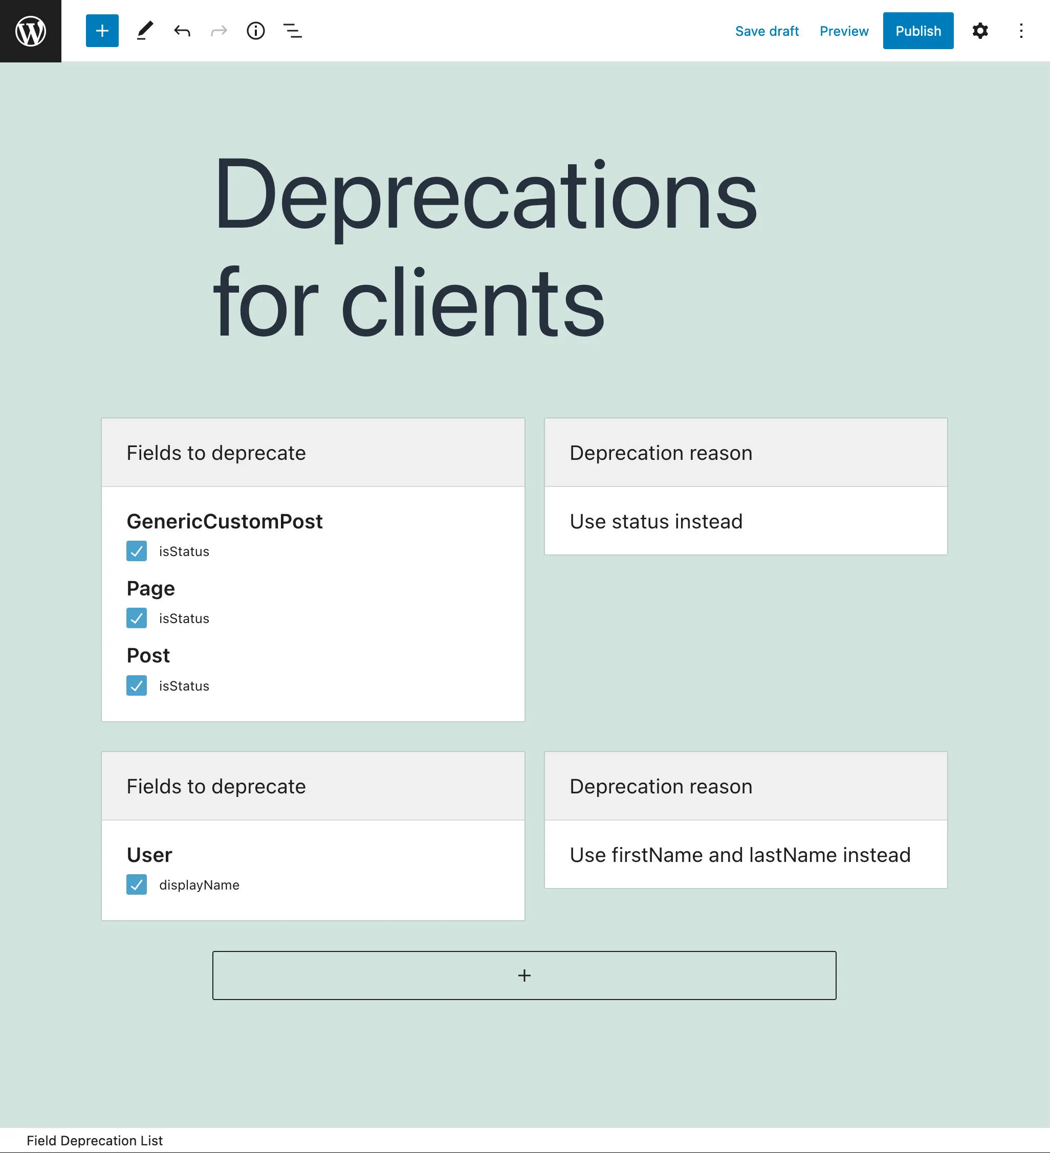The height and width of the screenshot is (1153, 1050).
Task: Select the Post isStatus checkbox
Action: tap(137, 686)
